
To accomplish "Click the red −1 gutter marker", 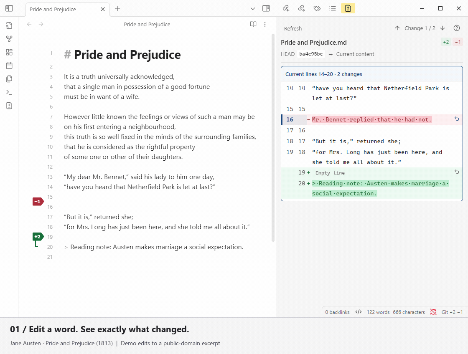I will coord(38,202).
